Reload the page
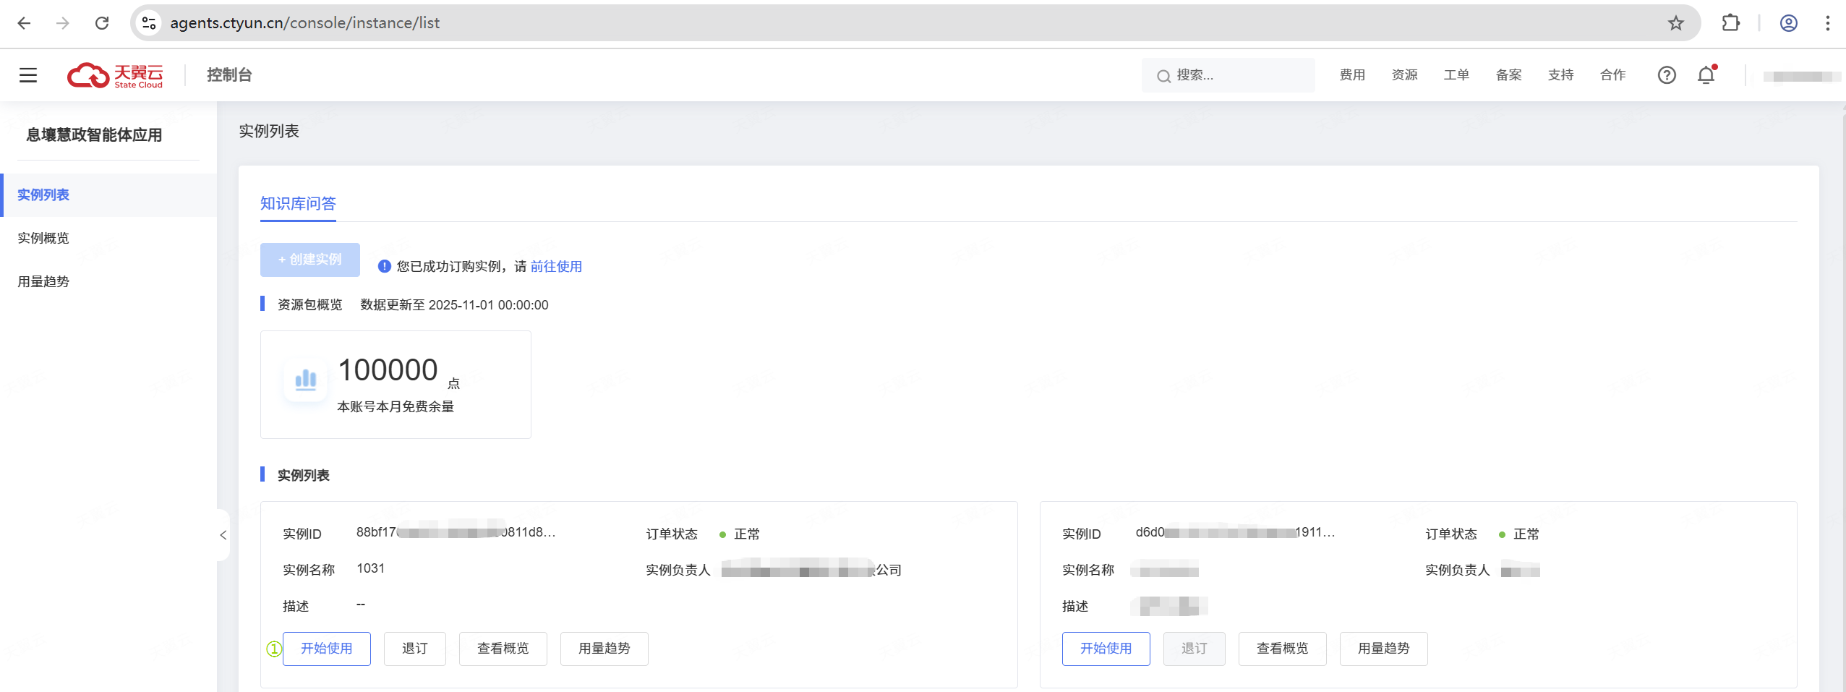Screen dimensions: 1846x692 tap(102, 23)
